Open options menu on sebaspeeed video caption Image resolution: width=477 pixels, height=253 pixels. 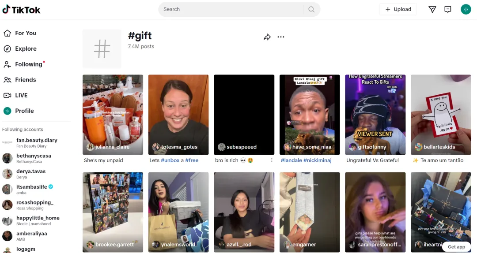tap(271, 160)
